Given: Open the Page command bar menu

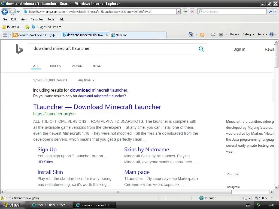Looking at the screenshot, I should [235, 34].
